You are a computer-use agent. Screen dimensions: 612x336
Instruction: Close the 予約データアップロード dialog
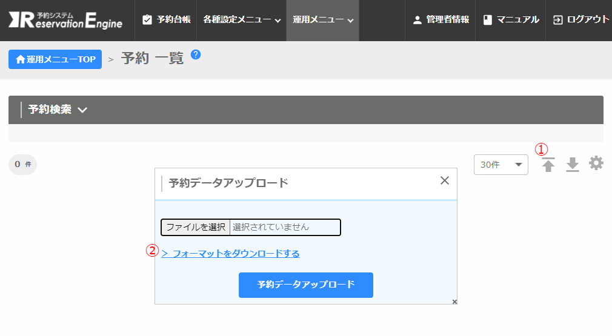pos(445,180)
